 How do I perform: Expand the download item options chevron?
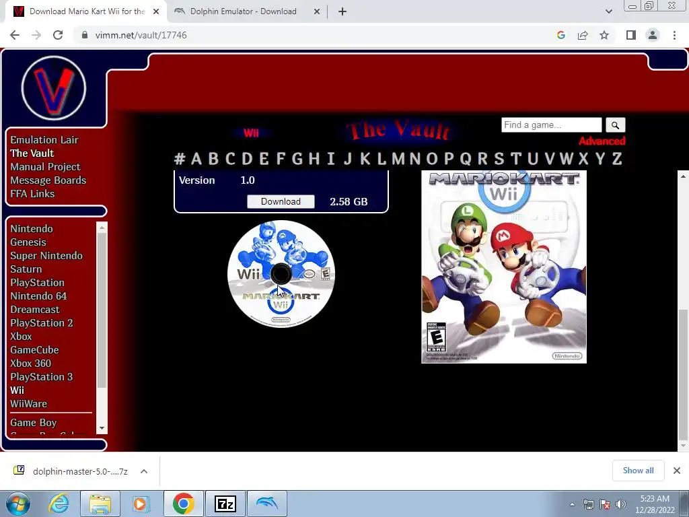(144, 471)
